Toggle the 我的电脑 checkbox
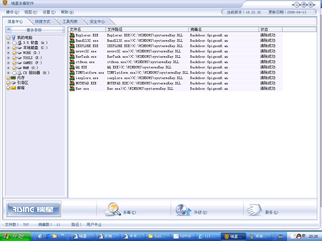The height and width of the screenshot is (241, 322). pos(8,38)
